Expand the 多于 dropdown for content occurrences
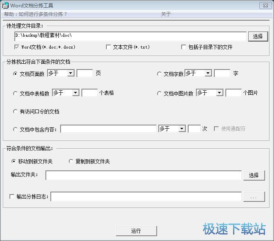The image size is (274, 241). point(182,129)
